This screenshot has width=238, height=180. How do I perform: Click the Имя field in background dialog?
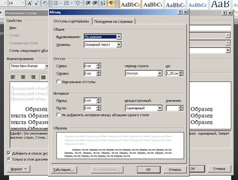coord(210,28)
